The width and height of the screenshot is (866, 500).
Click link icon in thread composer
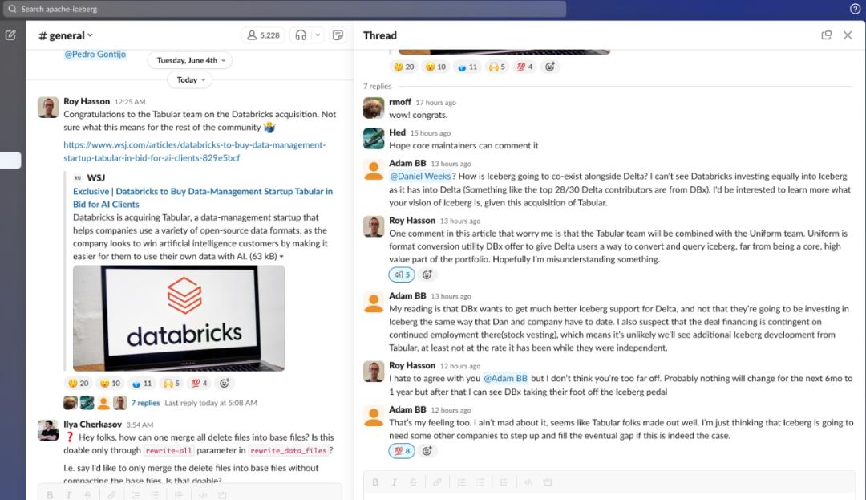438,482
